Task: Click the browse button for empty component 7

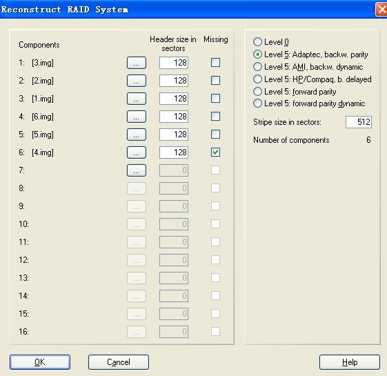Action: [x=137, y=170]
